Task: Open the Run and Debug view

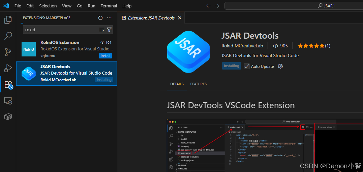Action: [x=8, y=68]
